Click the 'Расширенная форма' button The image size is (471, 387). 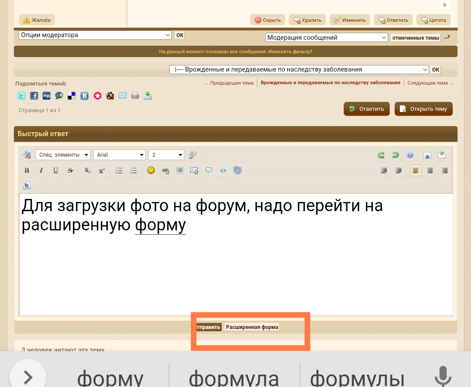(x=252, y=327)
